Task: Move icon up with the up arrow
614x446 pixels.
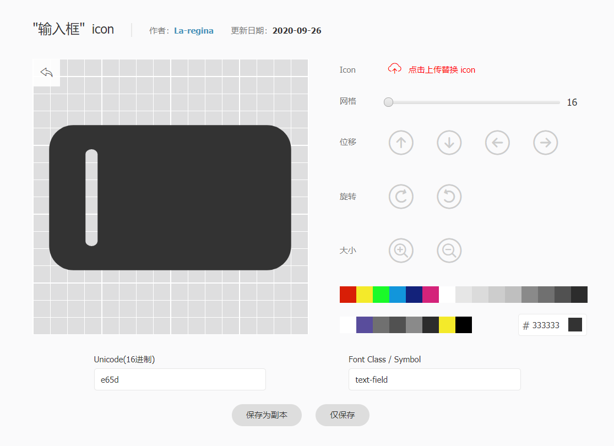Action: coord(401,143)
